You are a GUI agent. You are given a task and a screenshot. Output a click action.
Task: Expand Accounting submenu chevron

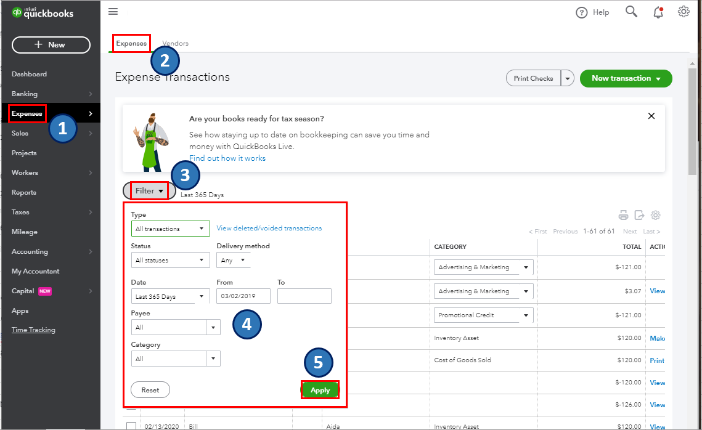pyautogui.click(x=91, y=251)
